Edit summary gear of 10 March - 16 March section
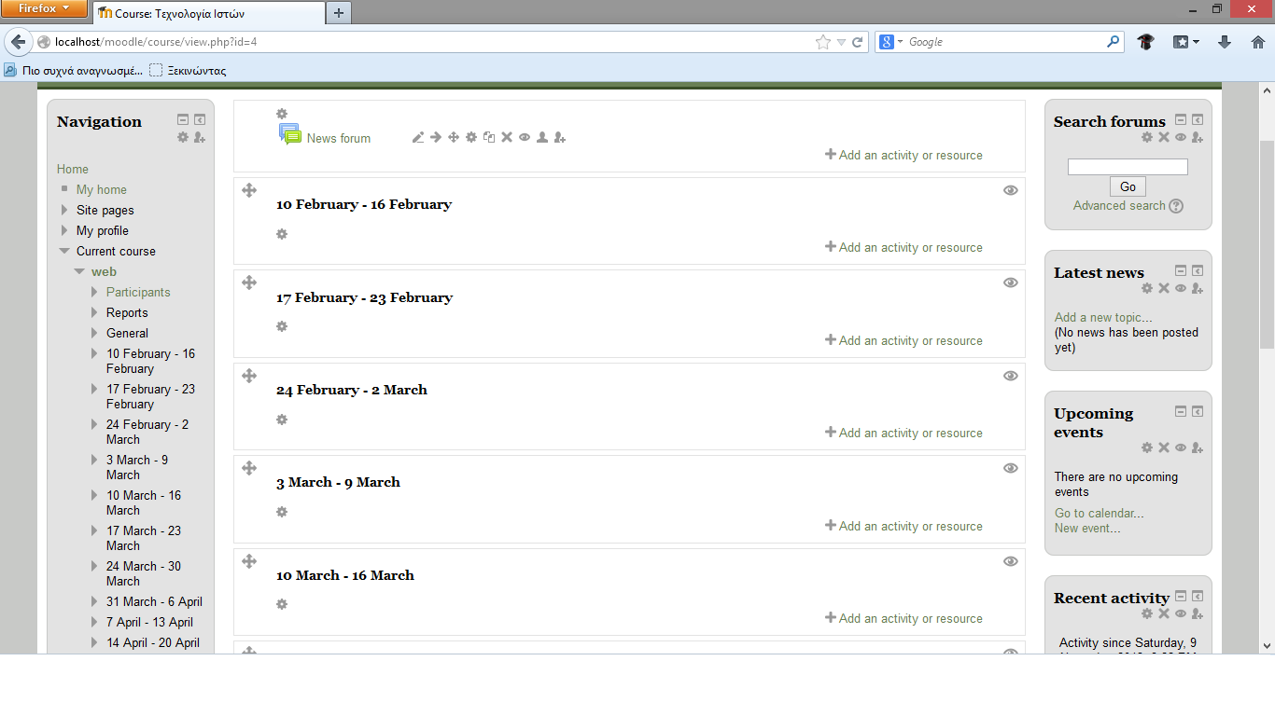The width and height of the screenshot is (1275, 716). (x=282, y=604)
